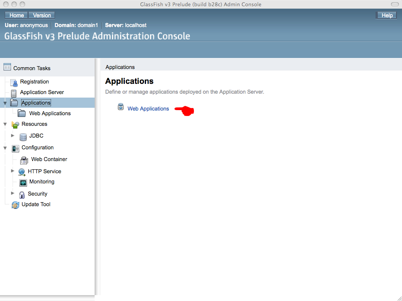Image resolution: width=402 pixels, height=301 pixels.
Task: Collapse the Configuration tree node
Action: pyautogui.click(x=5, y=148)
